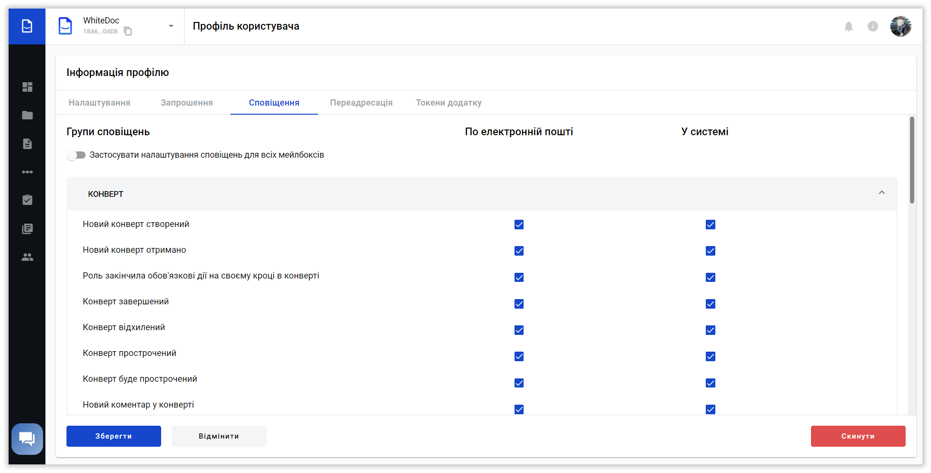Open the users group sidebar icon
The image size is (931, 473).
point(27,257)
